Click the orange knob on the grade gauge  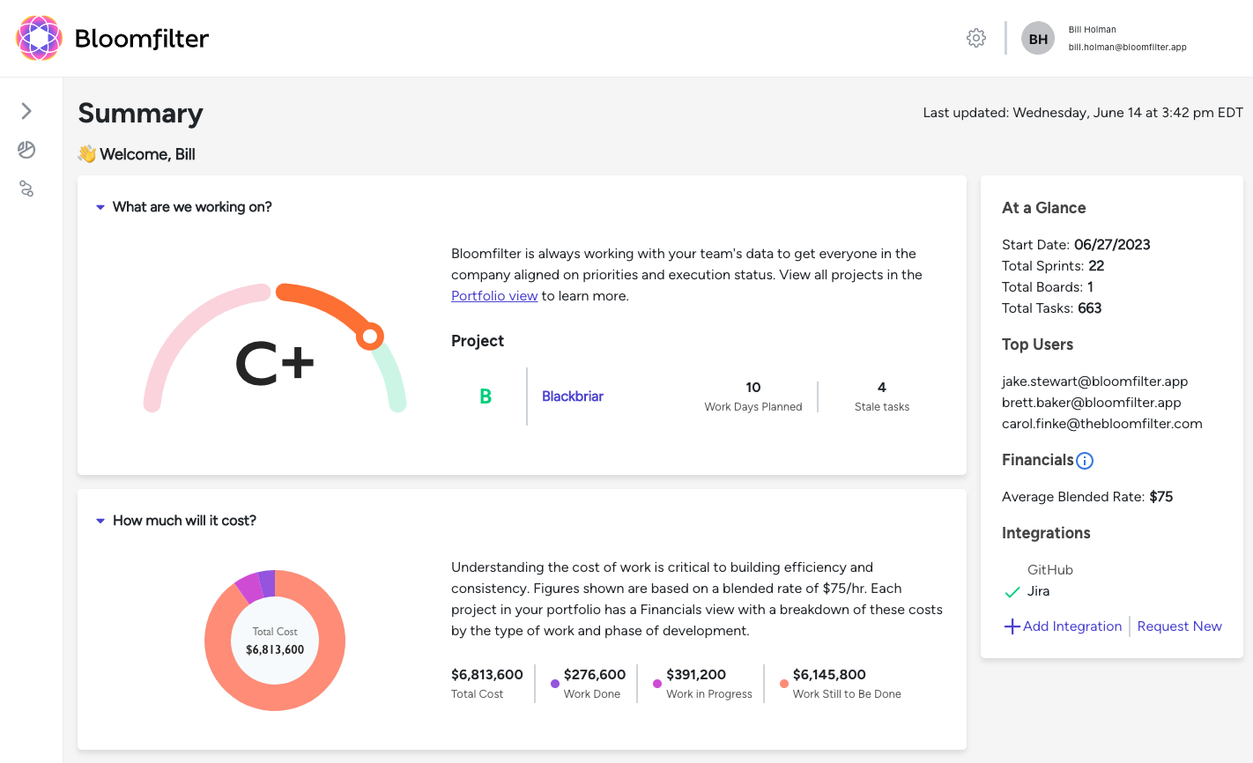point(370,336)
